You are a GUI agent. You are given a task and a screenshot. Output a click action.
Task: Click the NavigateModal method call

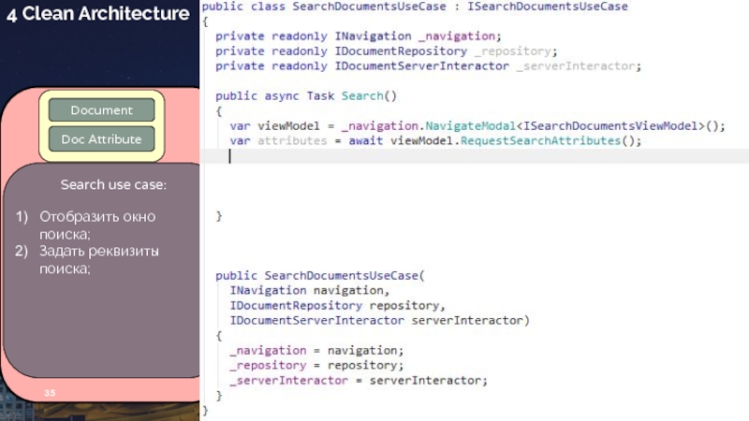(470, 126)
